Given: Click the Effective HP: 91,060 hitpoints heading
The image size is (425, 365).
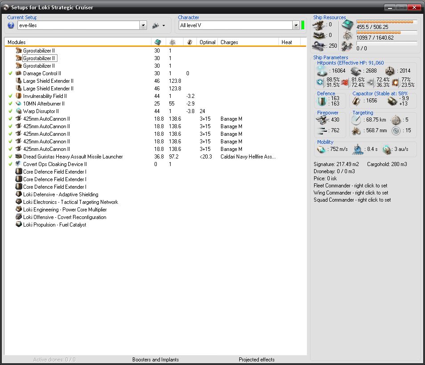Looking at the screenshot, I should pos(351,63).
